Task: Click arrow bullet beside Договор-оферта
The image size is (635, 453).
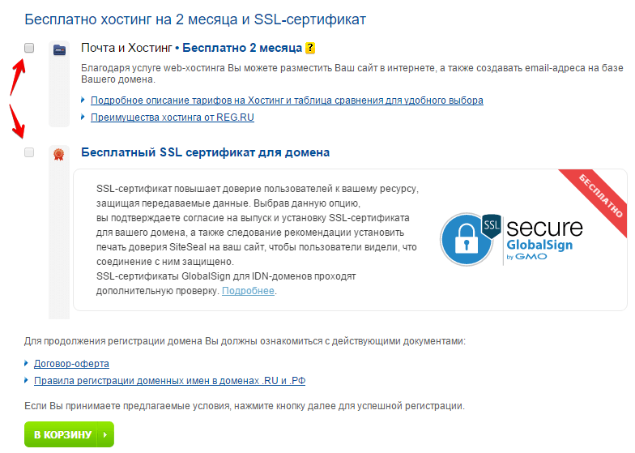Action: pyautogui.click(x=26, y=363)
